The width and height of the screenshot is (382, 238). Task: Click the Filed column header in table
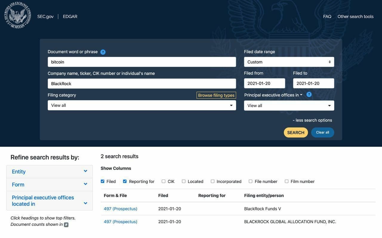163,195
